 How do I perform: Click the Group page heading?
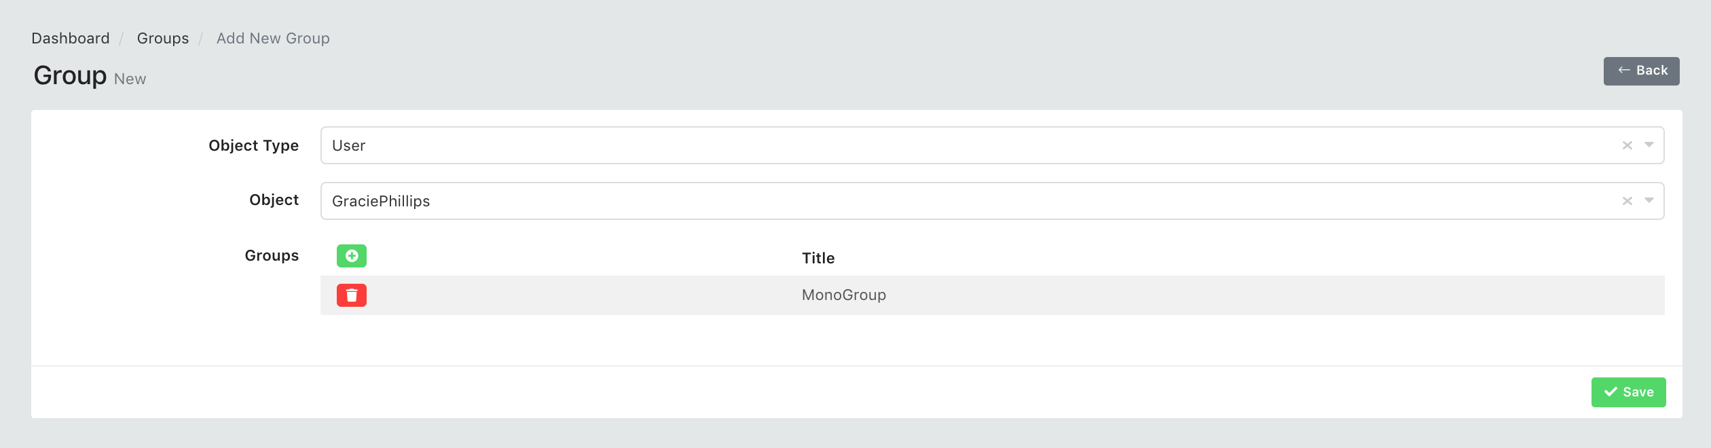click(70, 75)
